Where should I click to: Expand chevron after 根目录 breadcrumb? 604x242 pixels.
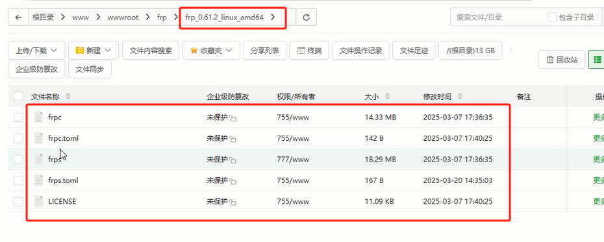[63, 18]
